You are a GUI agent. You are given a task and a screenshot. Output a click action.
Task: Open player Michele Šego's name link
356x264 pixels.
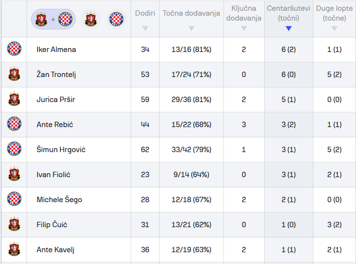pos(59,200)
